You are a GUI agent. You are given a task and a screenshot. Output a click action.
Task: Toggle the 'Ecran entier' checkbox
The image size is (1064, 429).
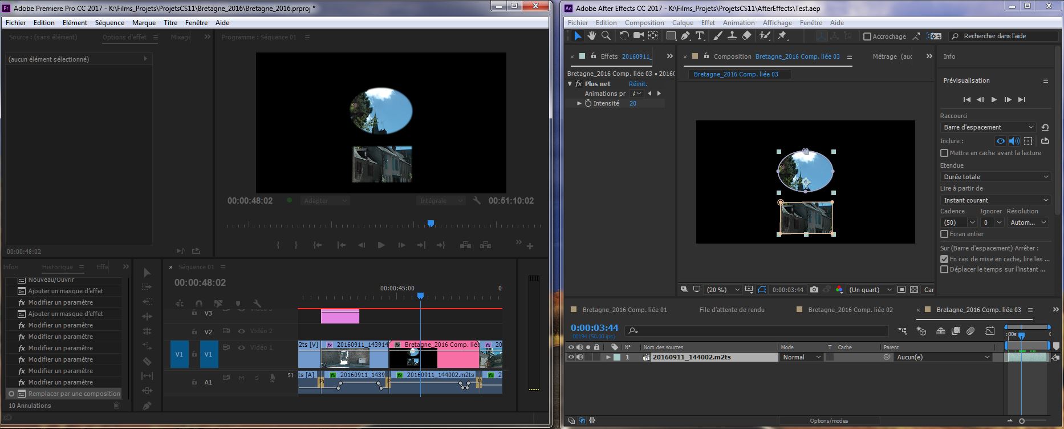pos(944,234)
